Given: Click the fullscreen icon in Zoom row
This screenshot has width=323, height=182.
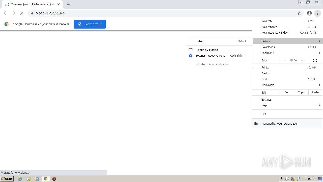Looking at the screenshot, I should [315, 60].
